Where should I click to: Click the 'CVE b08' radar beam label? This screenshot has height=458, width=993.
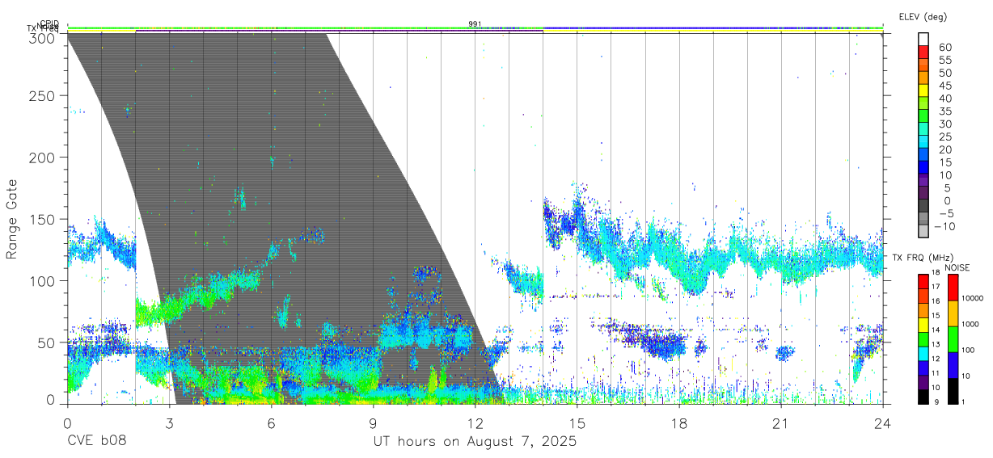pos(96,442)
